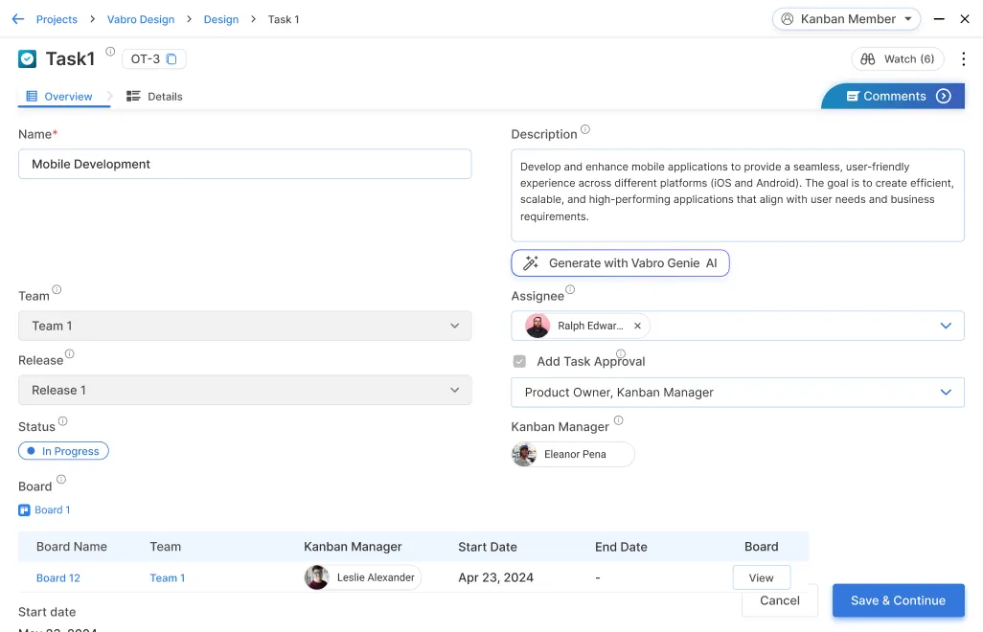Click the info icon next to Release
This screenshot has width=983, height=632.
tap(69, 354)
